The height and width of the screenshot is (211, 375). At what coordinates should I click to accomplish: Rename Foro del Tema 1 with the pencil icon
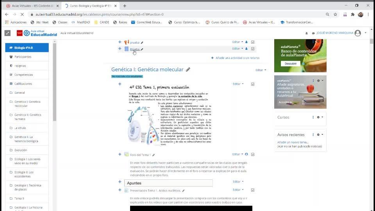[154, 155]
